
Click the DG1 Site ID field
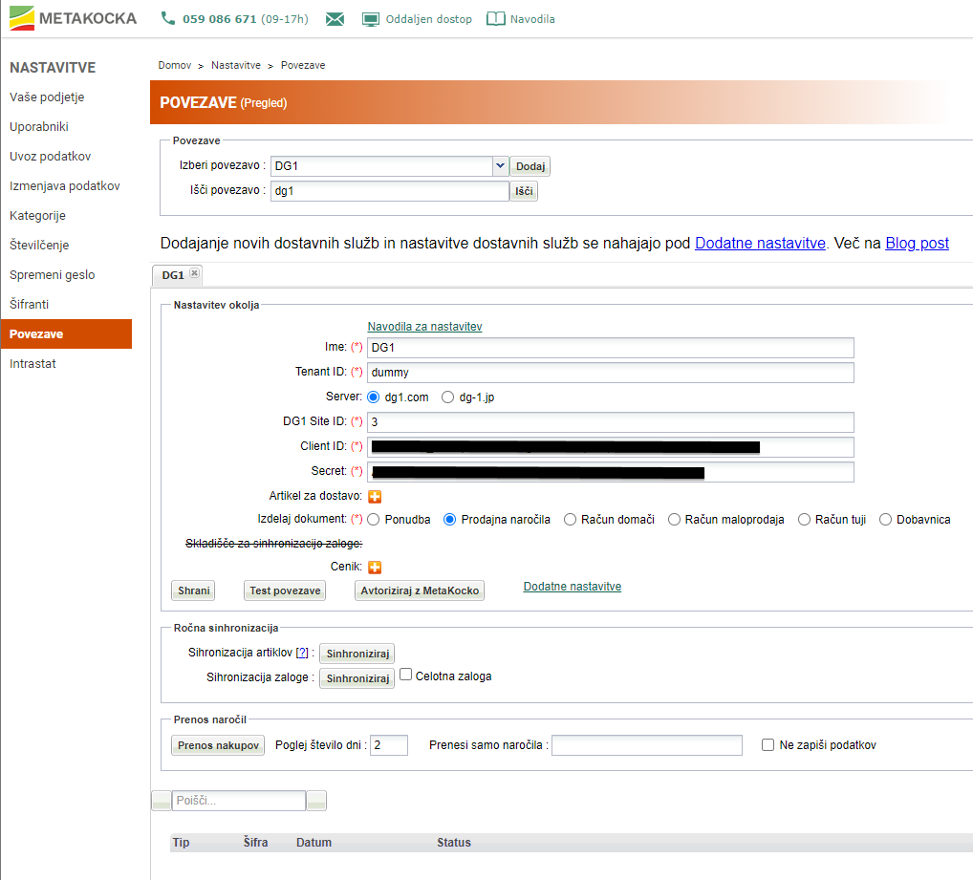[x=611, y=422]
